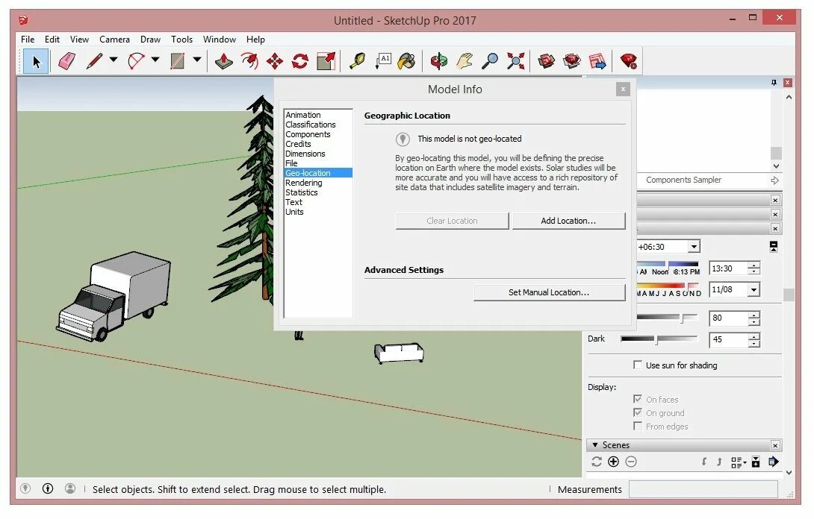Enable Use sun for shading checkbox

[x=638, y=365]
